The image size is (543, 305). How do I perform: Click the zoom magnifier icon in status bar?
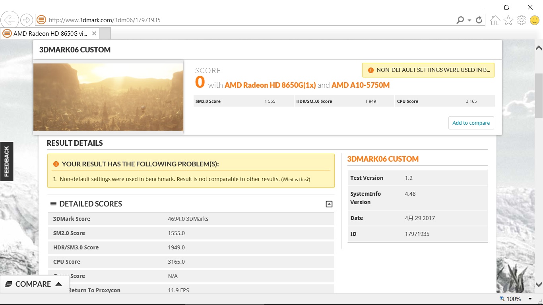[x=502, y=299]
